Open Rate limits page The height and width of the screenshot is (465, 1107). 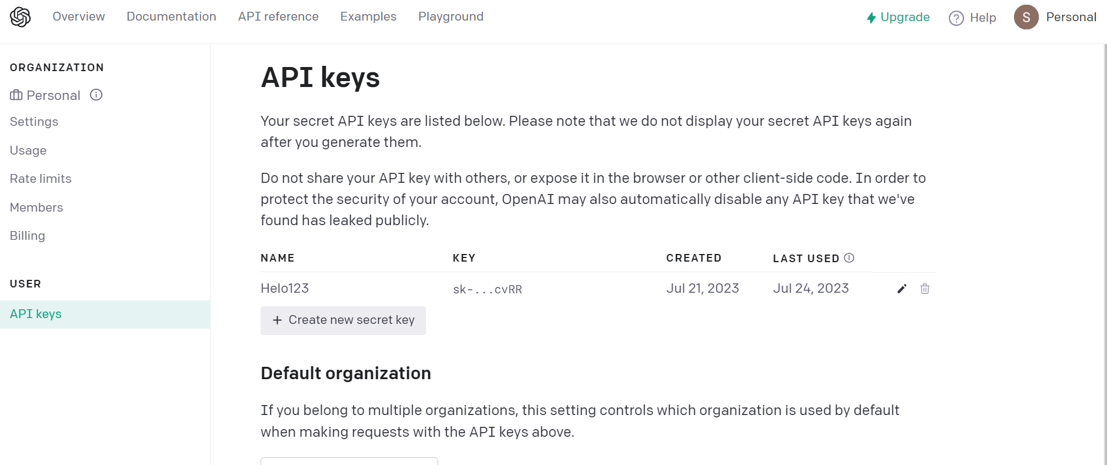[x=41, y=179]
